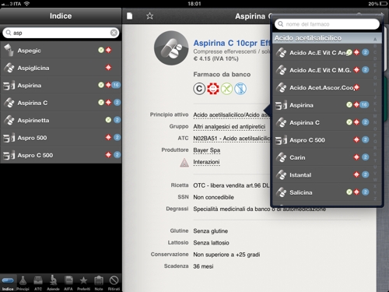Click the 16 badge on popup Aspirina row
The image size is (389, 292).
[364, 104]
